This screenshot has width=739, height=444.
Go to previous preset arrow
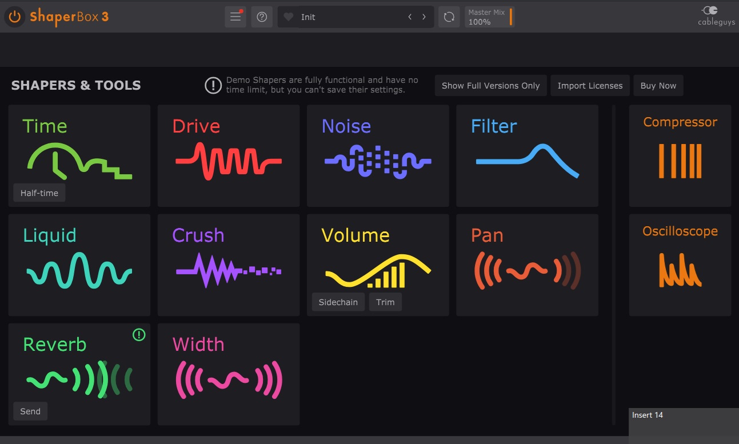point(410,17)
